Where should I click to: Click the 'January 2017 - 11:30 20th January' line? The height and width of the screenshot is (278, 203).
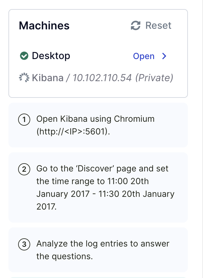pyautogui.click(x=105, y=194)
